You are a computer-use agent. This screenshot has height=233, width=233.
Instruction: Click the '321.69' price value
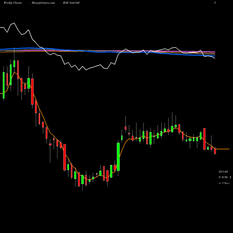point(223,171)
